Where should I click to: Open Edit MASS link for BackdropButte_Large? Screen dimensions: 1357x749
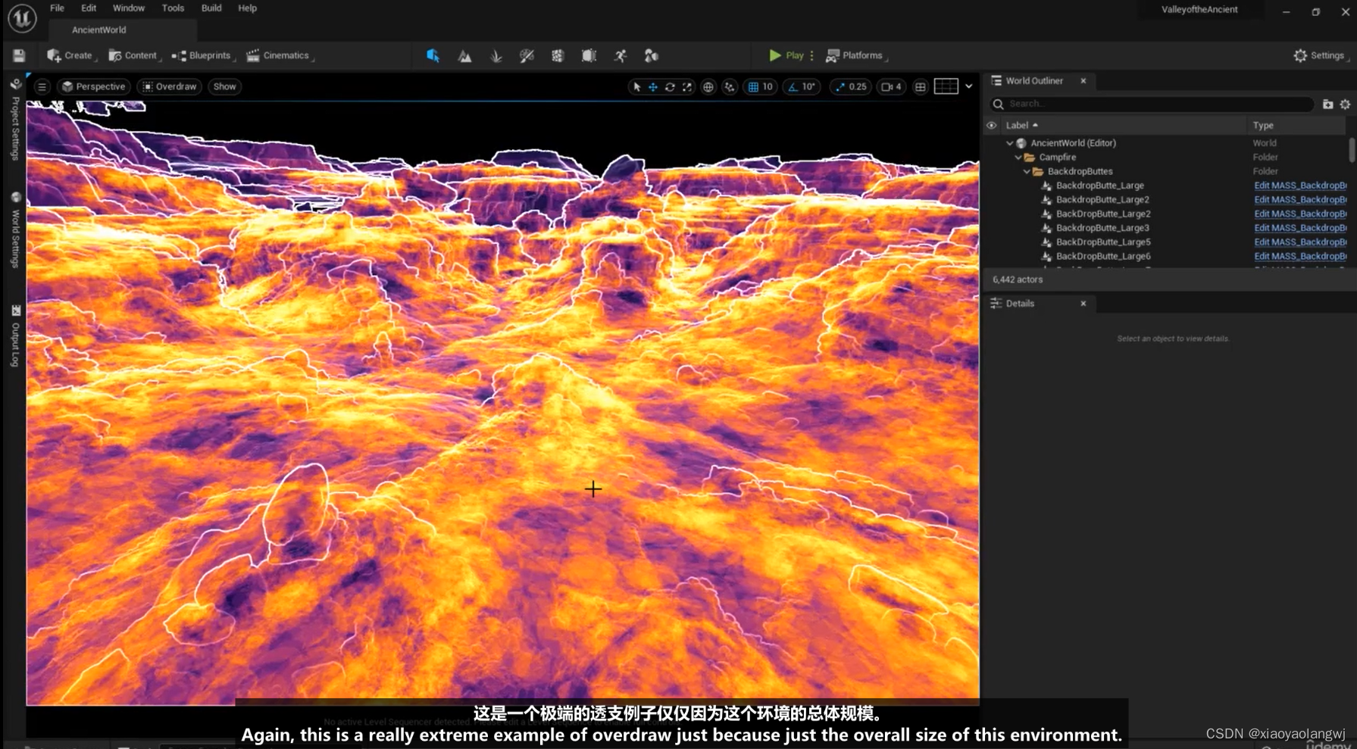1299,186
